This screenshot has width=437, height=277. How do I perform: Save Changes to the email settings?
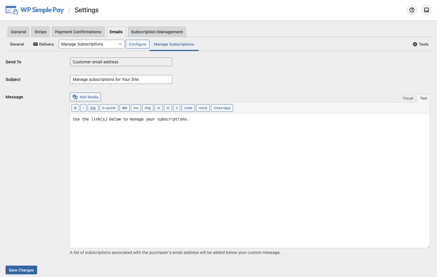(x=21, y=270)
